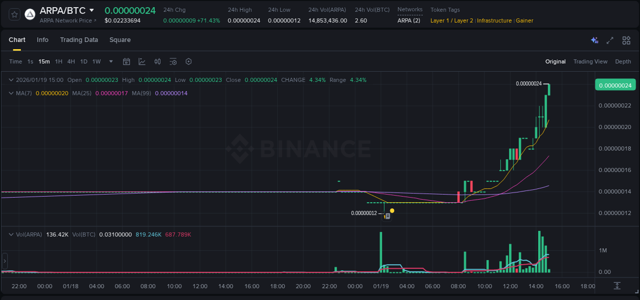The image size is (640, 300).
Task: Collapse the Volume panel chevron
Action: [11, 234]
